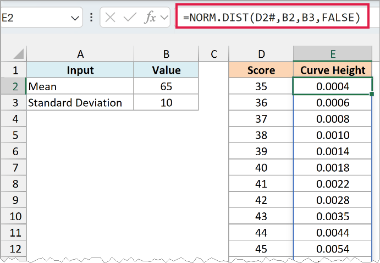Click empty cell A4 below Standard Deviation
The image size is (380, 263).
pos(80,119)
